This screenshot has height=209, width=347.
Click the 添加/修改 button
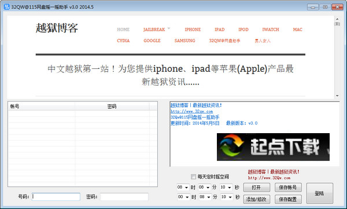[257, 199]
